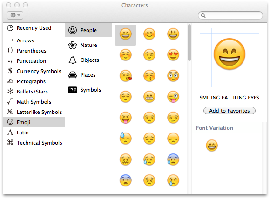Select the Emoji category
The width and height of the screenshot is (270, 199).
pyautogui.click(x=34, y=122)
